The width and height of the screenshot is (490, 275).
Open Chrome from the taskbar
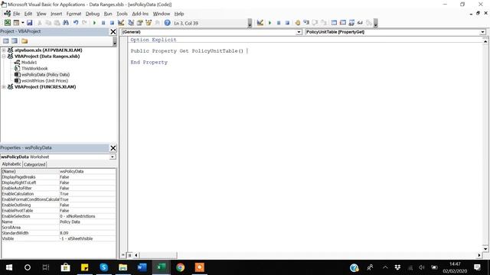(x=181, y=267)
